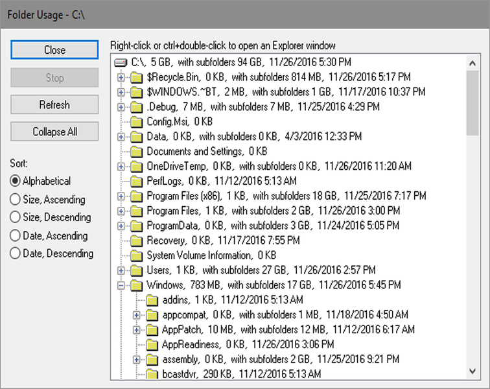Click the bcastdvr folder icon
The image size is (490, 389).
pos(152,374)
